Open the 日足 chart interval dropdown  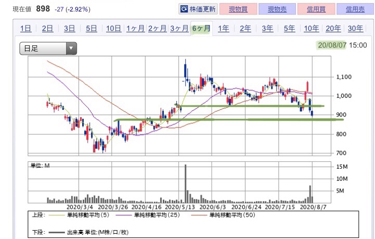(x=48, y=48)
